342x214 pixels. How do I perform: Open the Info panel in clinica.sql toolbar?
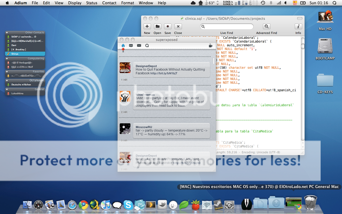click(298, 26)
